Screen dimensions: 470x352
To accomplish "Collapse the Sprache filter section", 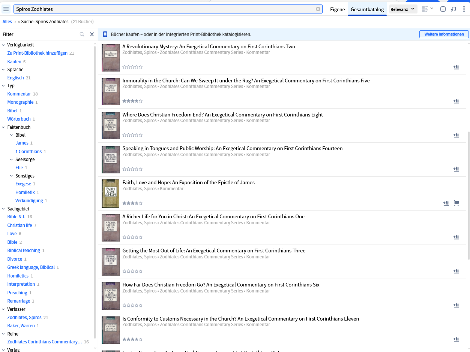I will pos(3,70).
